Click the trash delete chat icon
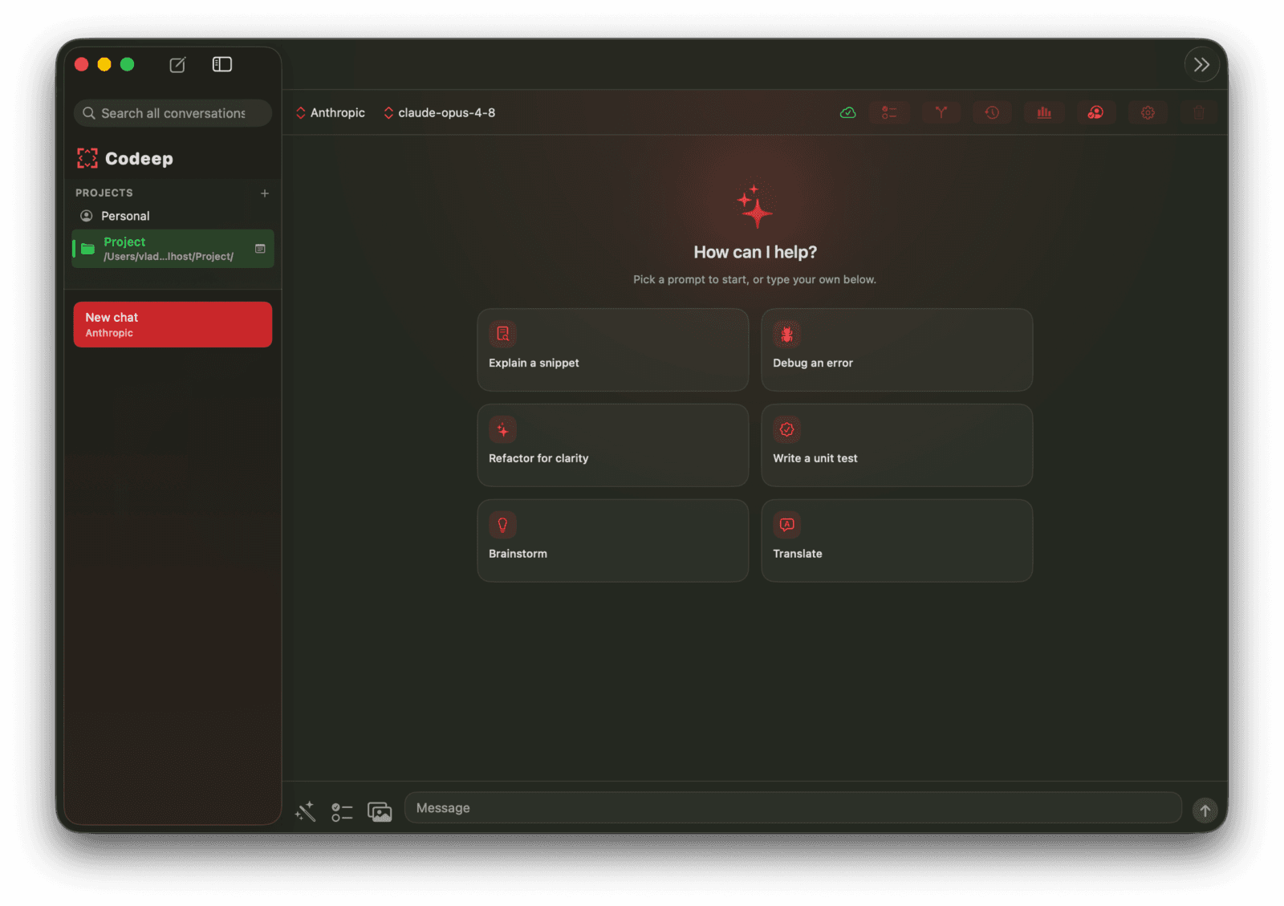This screenshot has height=906, width=1284. [1199, 113]
